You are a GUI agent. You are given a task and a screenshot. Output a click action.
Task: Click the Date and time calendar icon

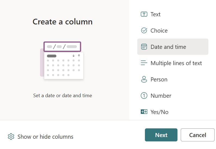(x=144, y=47)
